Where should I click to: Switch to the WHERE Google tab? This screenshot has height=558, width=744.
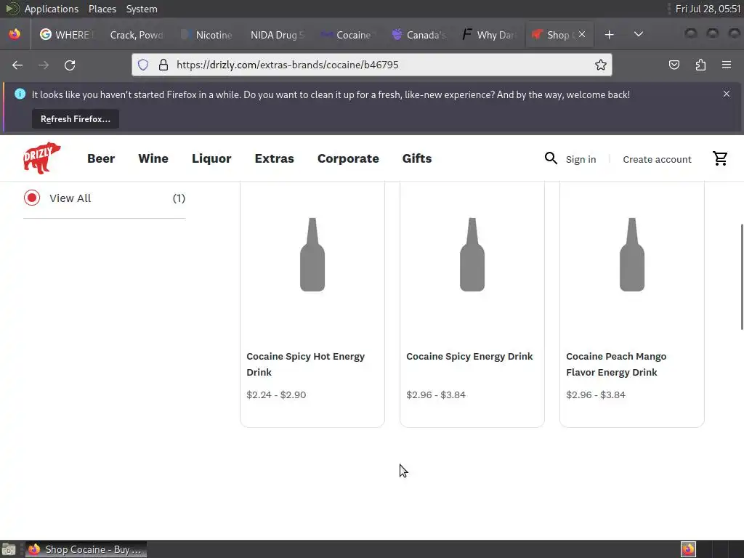[66, 35]
